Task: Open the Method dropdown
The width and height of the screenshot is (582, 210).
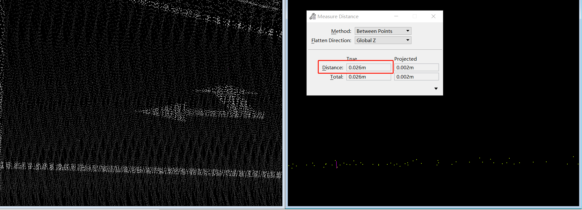Action: tap(382, 31)
